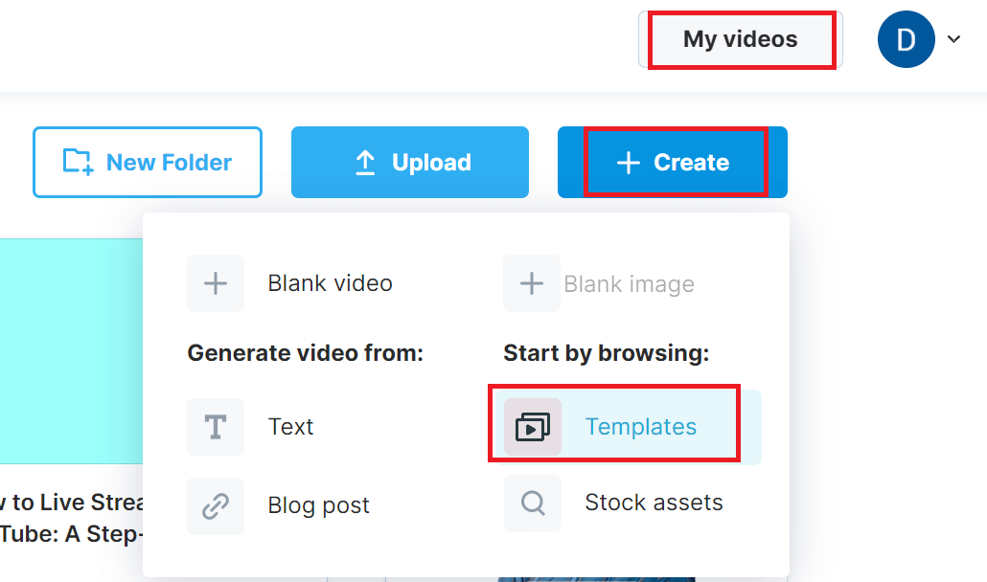Select Blank video menu option
The height and width of the screenshot is (582, 987).
(x=330, y=283)
